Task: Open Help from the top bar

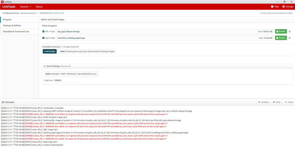Action: 275,6
